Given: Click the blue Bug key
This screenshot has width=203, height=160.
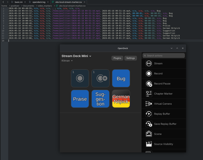Looking at the screenshot, I should (121, 78).
